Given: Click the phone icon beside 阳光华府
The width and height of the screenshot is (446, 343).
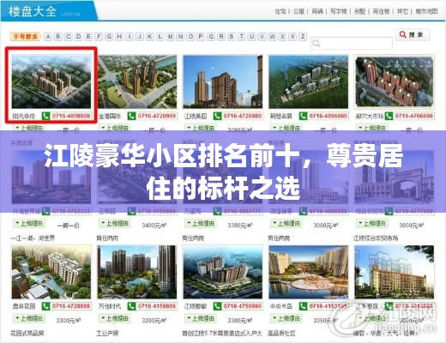Looking at the screenshot, I should coord(45,116).
